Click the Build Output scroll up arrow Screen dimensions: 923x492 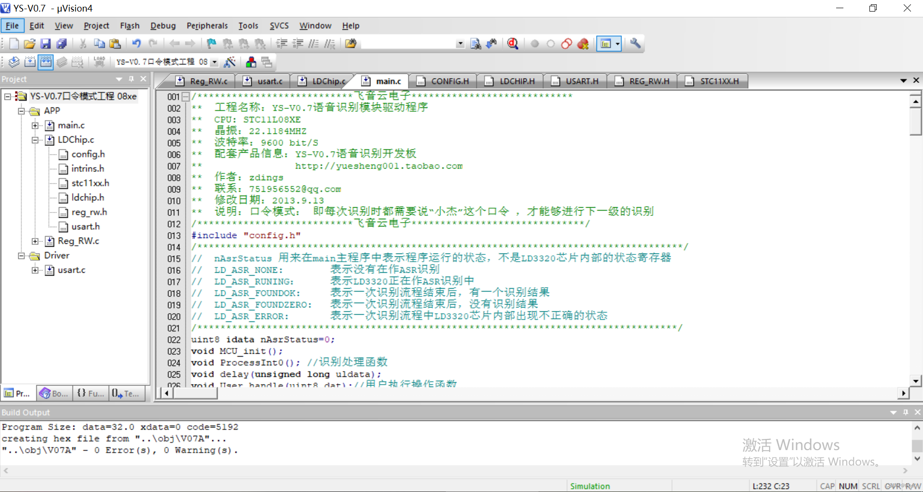(x=917, y=427)
